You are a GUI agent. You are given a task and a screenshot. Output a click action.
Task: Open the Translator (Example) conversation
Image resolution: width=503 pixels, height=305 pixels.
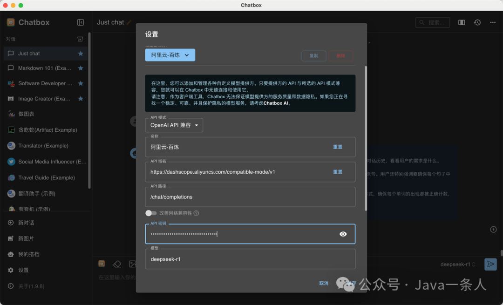click(45, 146)
